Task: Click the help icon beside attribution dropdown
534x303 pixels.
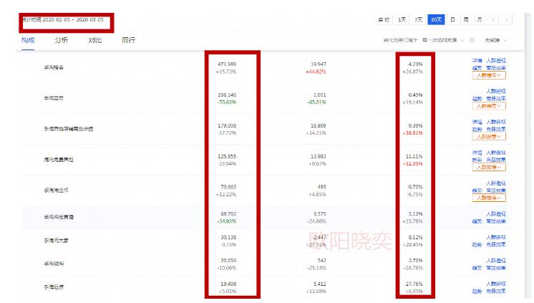Action: pos(472,40)
